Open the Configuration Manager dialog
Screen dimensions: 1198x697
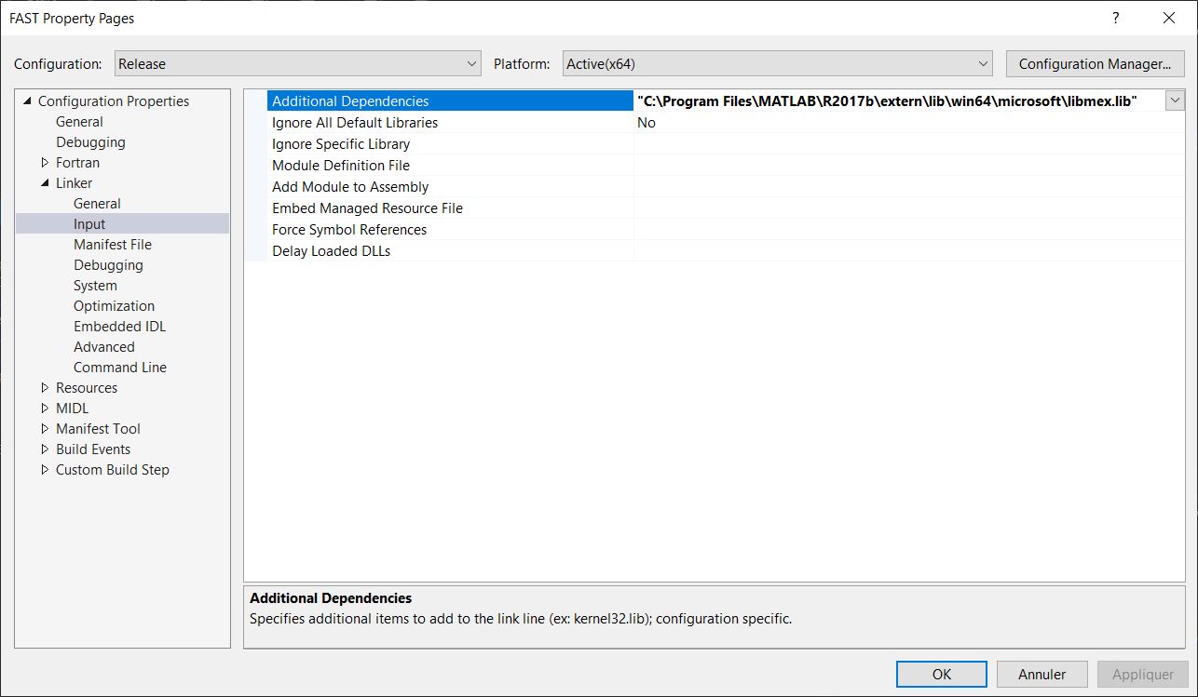tap(1095, 63)
